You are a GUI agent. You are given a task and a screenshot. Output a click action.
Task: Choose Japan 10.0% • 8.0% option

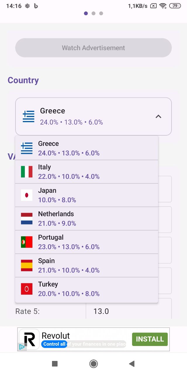(86, 195)
